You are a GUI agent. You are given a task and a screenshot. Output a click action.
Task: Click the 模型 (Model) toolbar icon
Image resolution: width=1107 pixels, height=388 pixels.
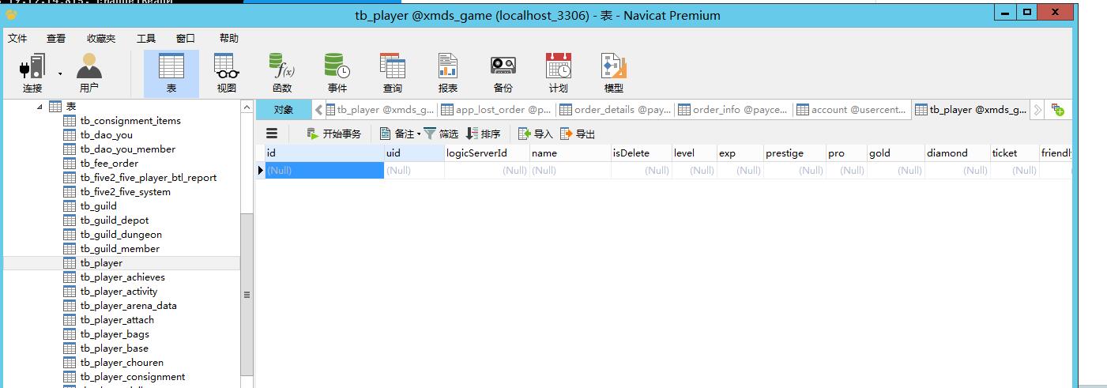(x=613, y=73)
